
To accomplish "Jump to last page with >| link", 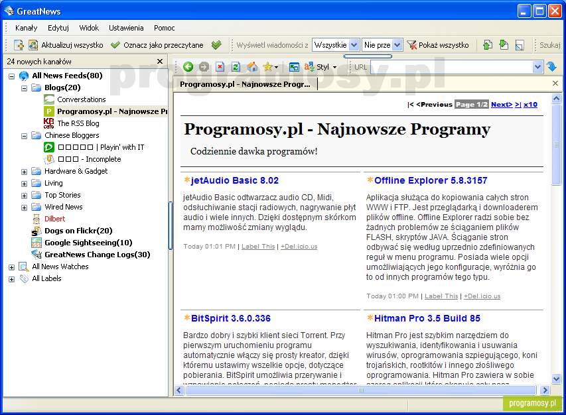I will (x=518, y=104).
